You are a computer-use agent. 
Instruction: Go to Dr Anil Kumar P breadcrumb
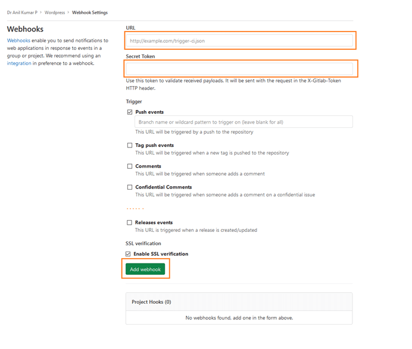(x=22, y=12)
